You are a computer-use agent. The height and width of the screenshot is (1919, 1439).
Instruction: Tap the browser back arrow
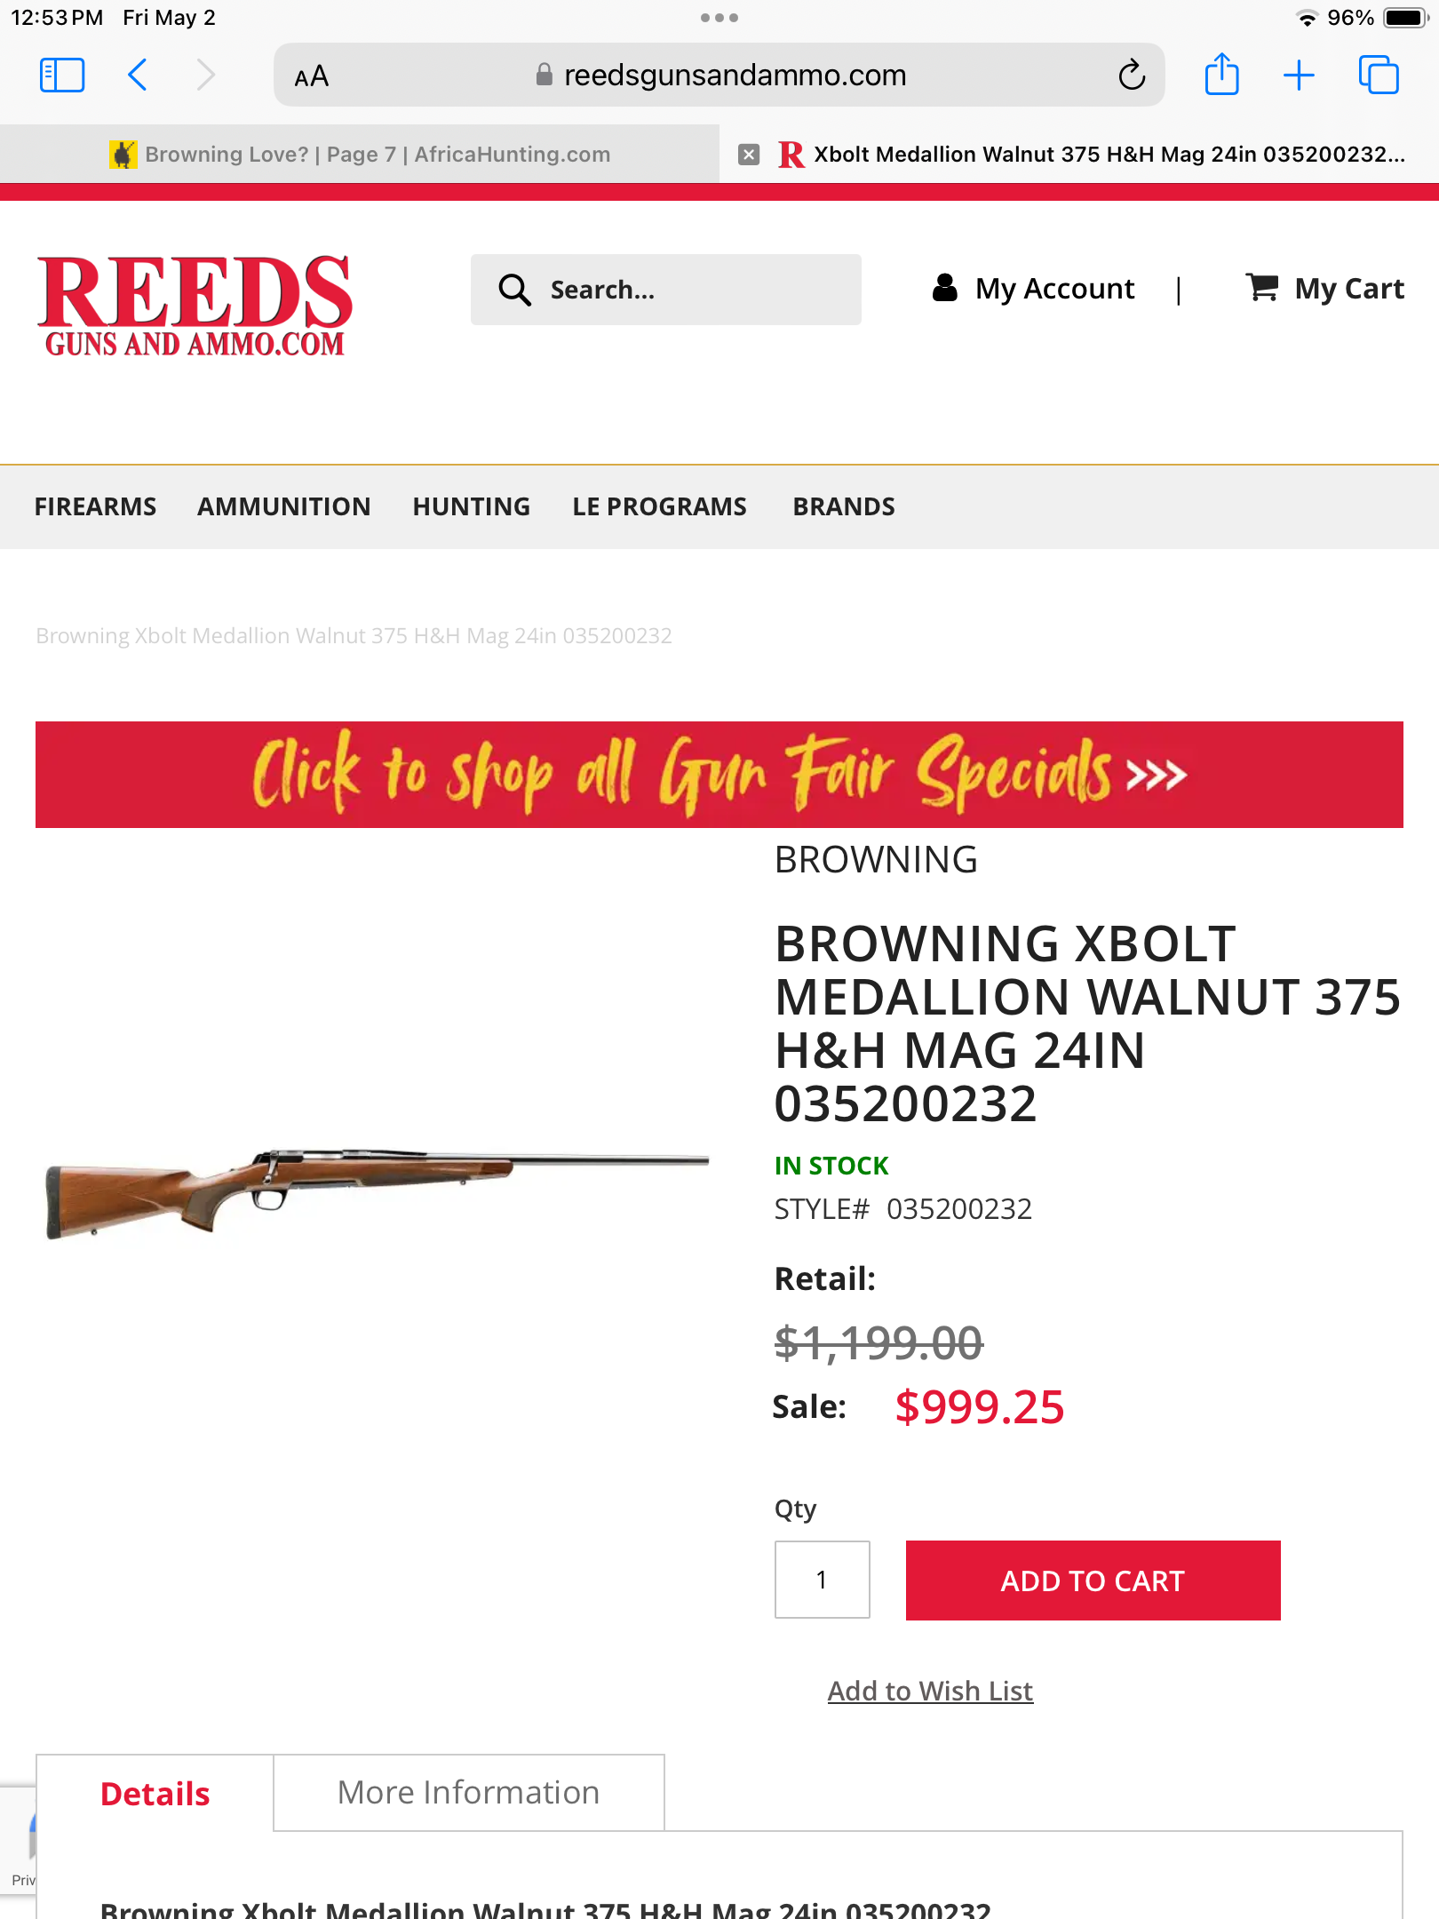[x=138, y=76]
